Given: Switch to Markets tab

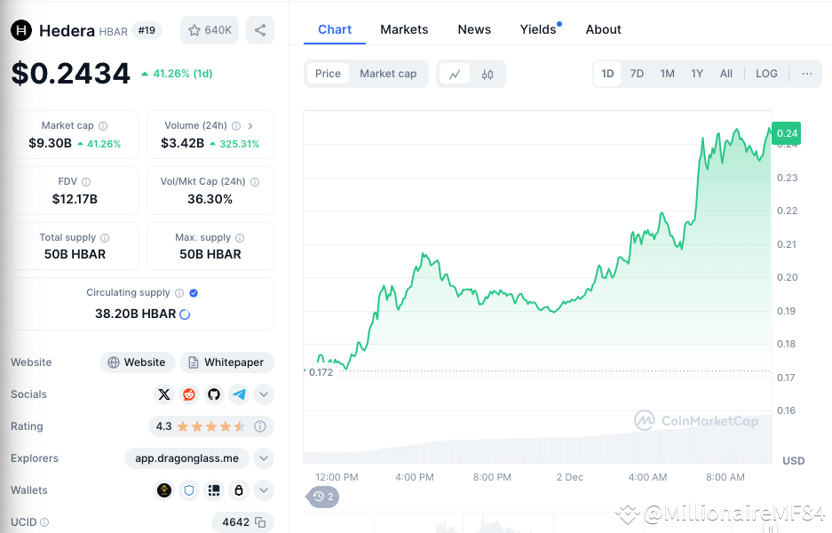Looking at the screenshot, I should 404,29.
